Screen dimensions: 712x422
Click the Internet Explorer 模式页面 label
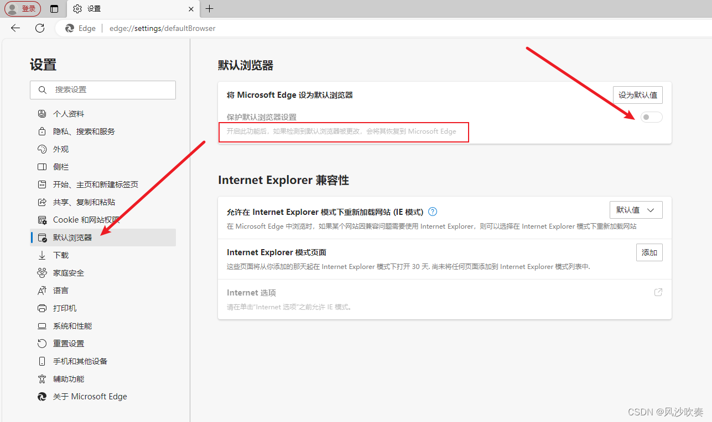277,252
